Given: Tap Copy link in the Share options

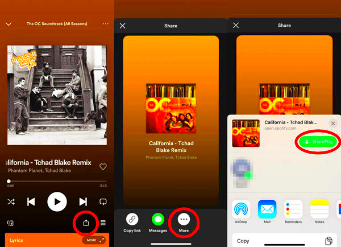Looking at the screenshot, I should click(x=132, y=223).
